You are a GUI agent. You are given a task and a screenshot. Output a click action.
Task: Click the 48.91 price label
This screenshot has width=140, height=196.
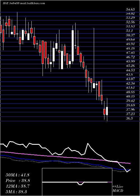pyautogui.click(x=130, y=44)
